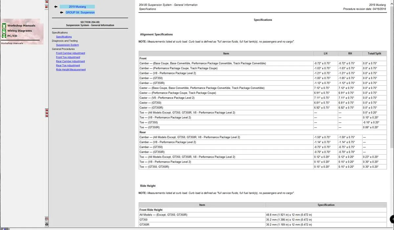Click the second red arrow at the divider top
Image resolution: width=394 pixels, height=230 pixels.
[x=47, y=7]
